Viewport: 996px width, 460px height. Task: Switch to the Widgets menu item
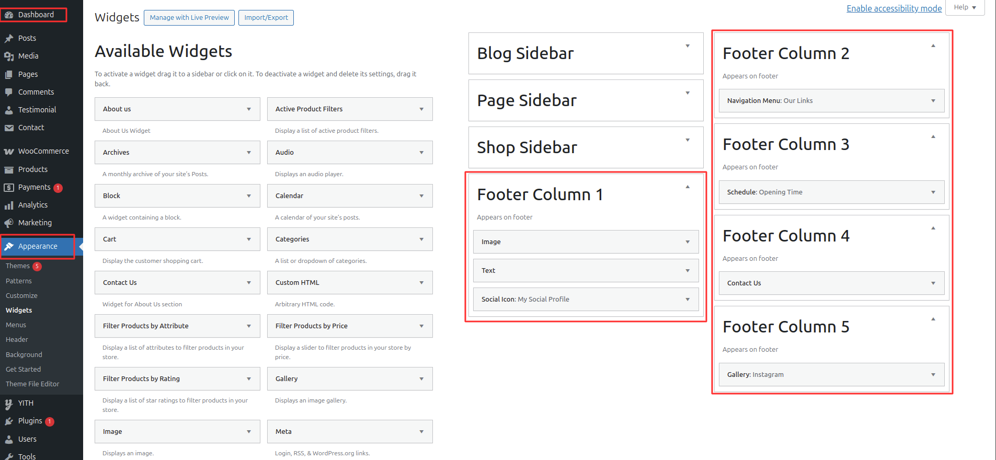(x=19, y=310)
